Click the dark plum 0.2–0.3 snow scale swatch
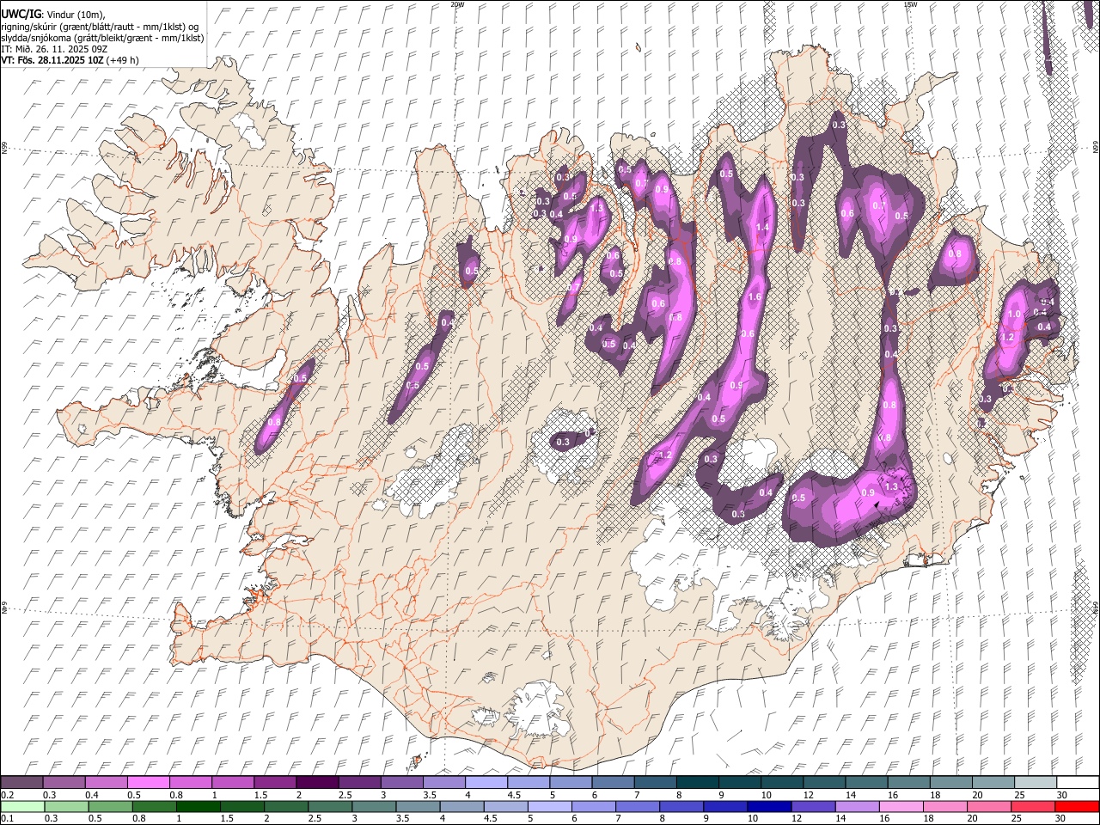Image resolution: width=1100 pixels, height=825 pixels. pos(22,782)
